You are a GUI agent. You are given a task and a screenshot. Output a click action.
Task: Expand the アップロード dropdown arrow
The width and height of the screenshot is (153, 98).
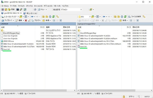click(13, 20)
